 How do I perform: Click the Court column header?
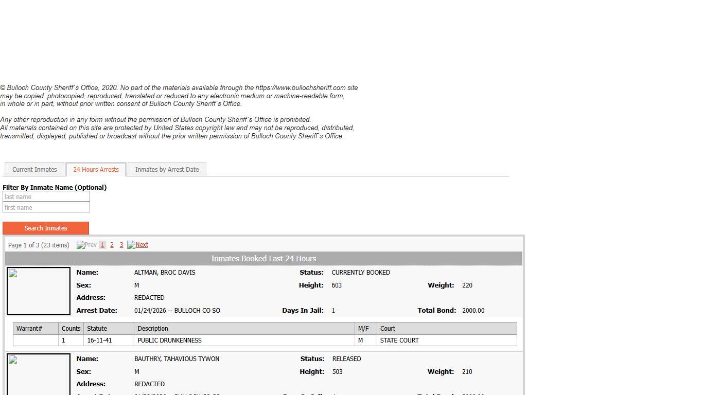point(388,329)
